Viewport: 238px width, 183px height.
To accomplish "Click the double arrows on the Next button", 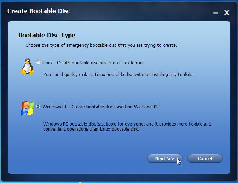I will click(x=171, y=159).
